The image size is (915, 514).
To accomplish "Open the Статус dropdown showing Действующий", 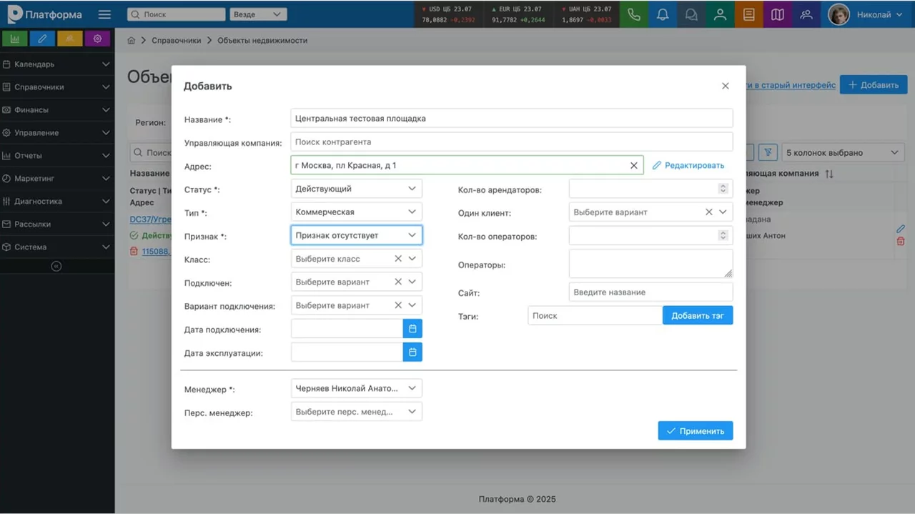I will tap(356, 189).
